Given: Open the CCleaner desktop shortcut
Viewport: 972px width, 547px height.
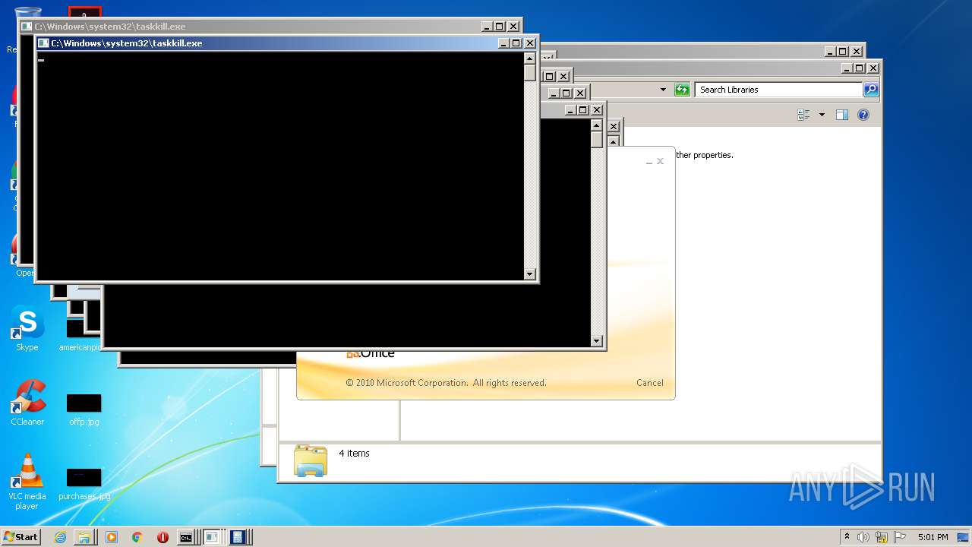Looking at the screenshot, I should 27,403.
